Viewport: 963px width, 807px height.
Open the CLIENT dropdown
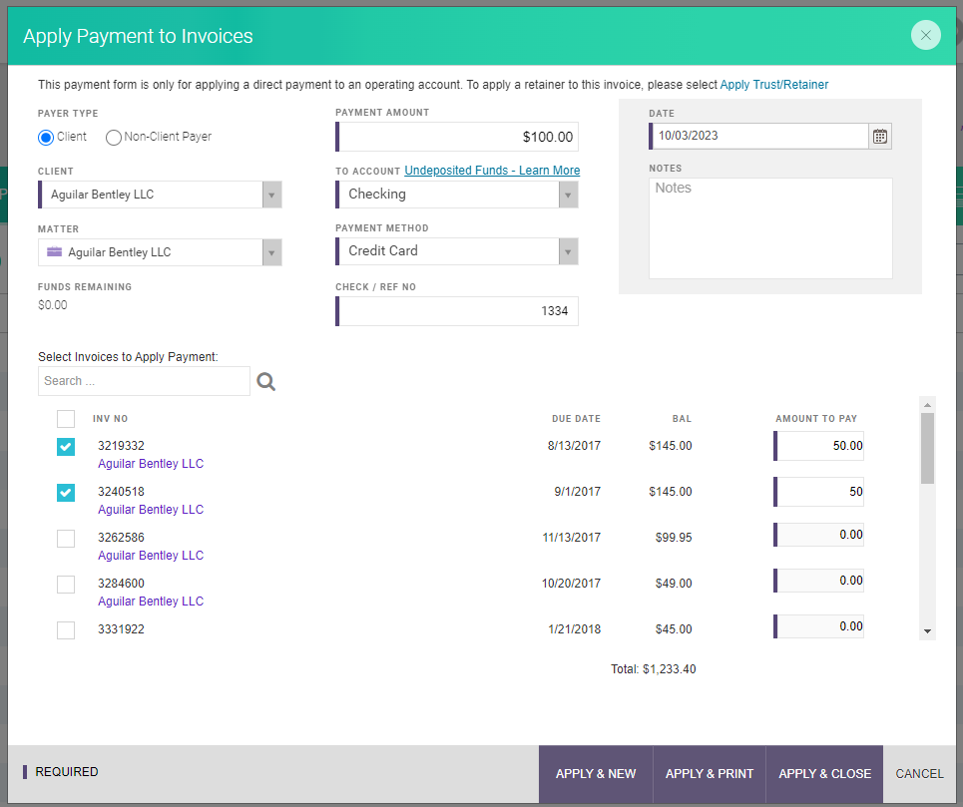pos(270,194)
